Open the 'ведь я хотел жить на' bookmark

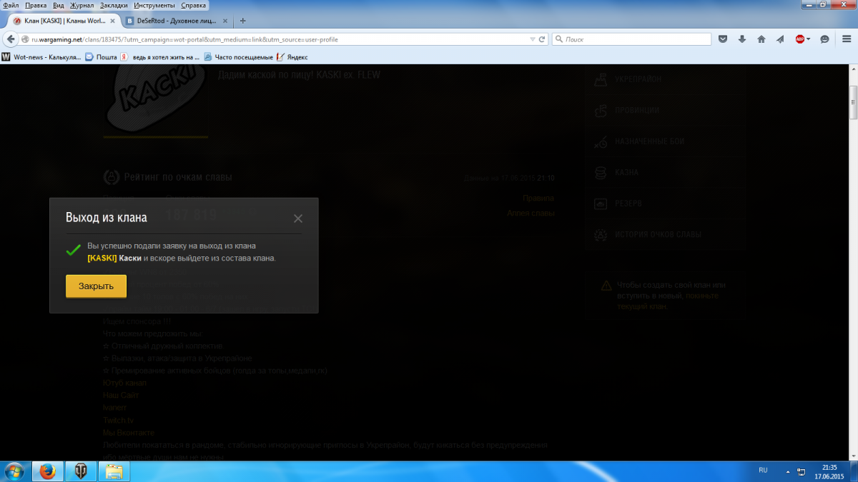tap(161, 56)
